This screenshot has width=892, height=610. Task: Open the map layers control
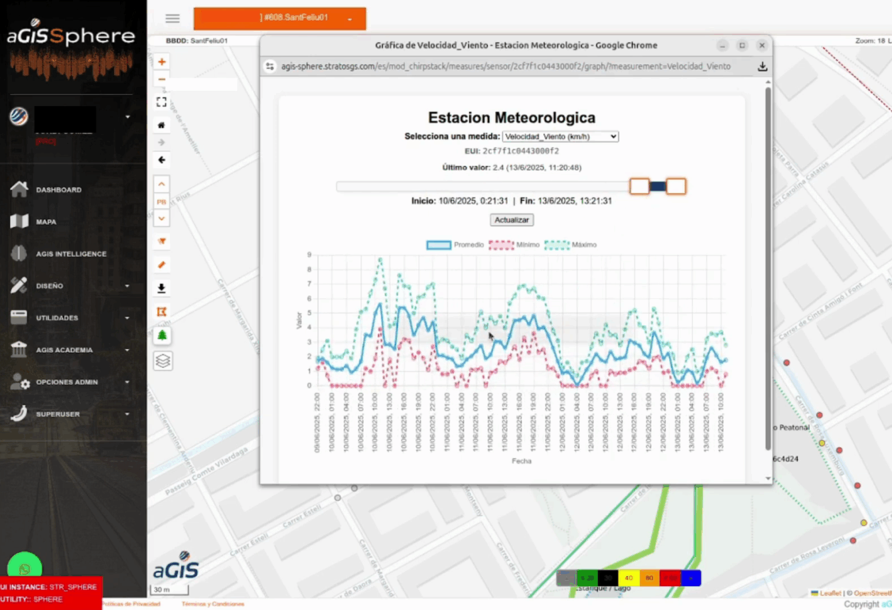click(x=163, y=360)
